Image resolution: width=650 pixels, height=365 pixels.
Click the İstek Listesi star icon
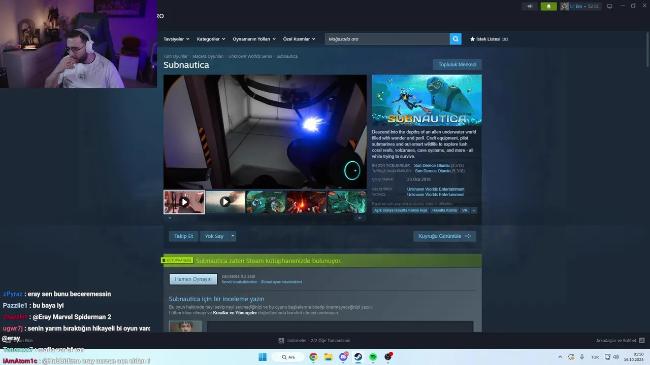coord(472,39)
